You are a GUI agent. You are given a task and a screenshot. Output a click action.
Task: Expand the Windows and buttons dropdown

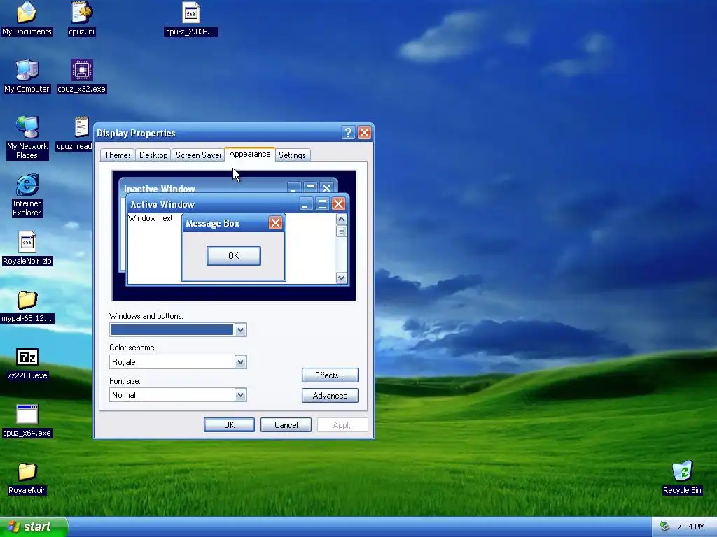tap(241, 330)
